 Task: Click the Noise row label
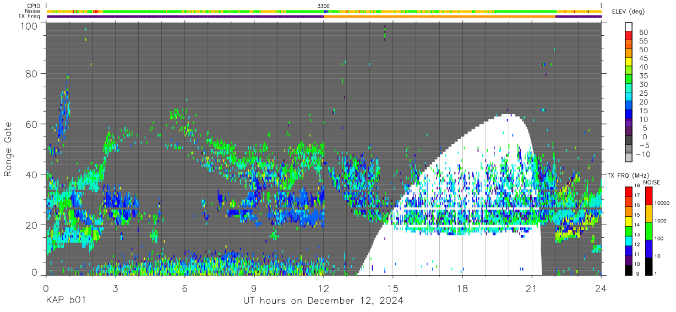pos(33,11)
